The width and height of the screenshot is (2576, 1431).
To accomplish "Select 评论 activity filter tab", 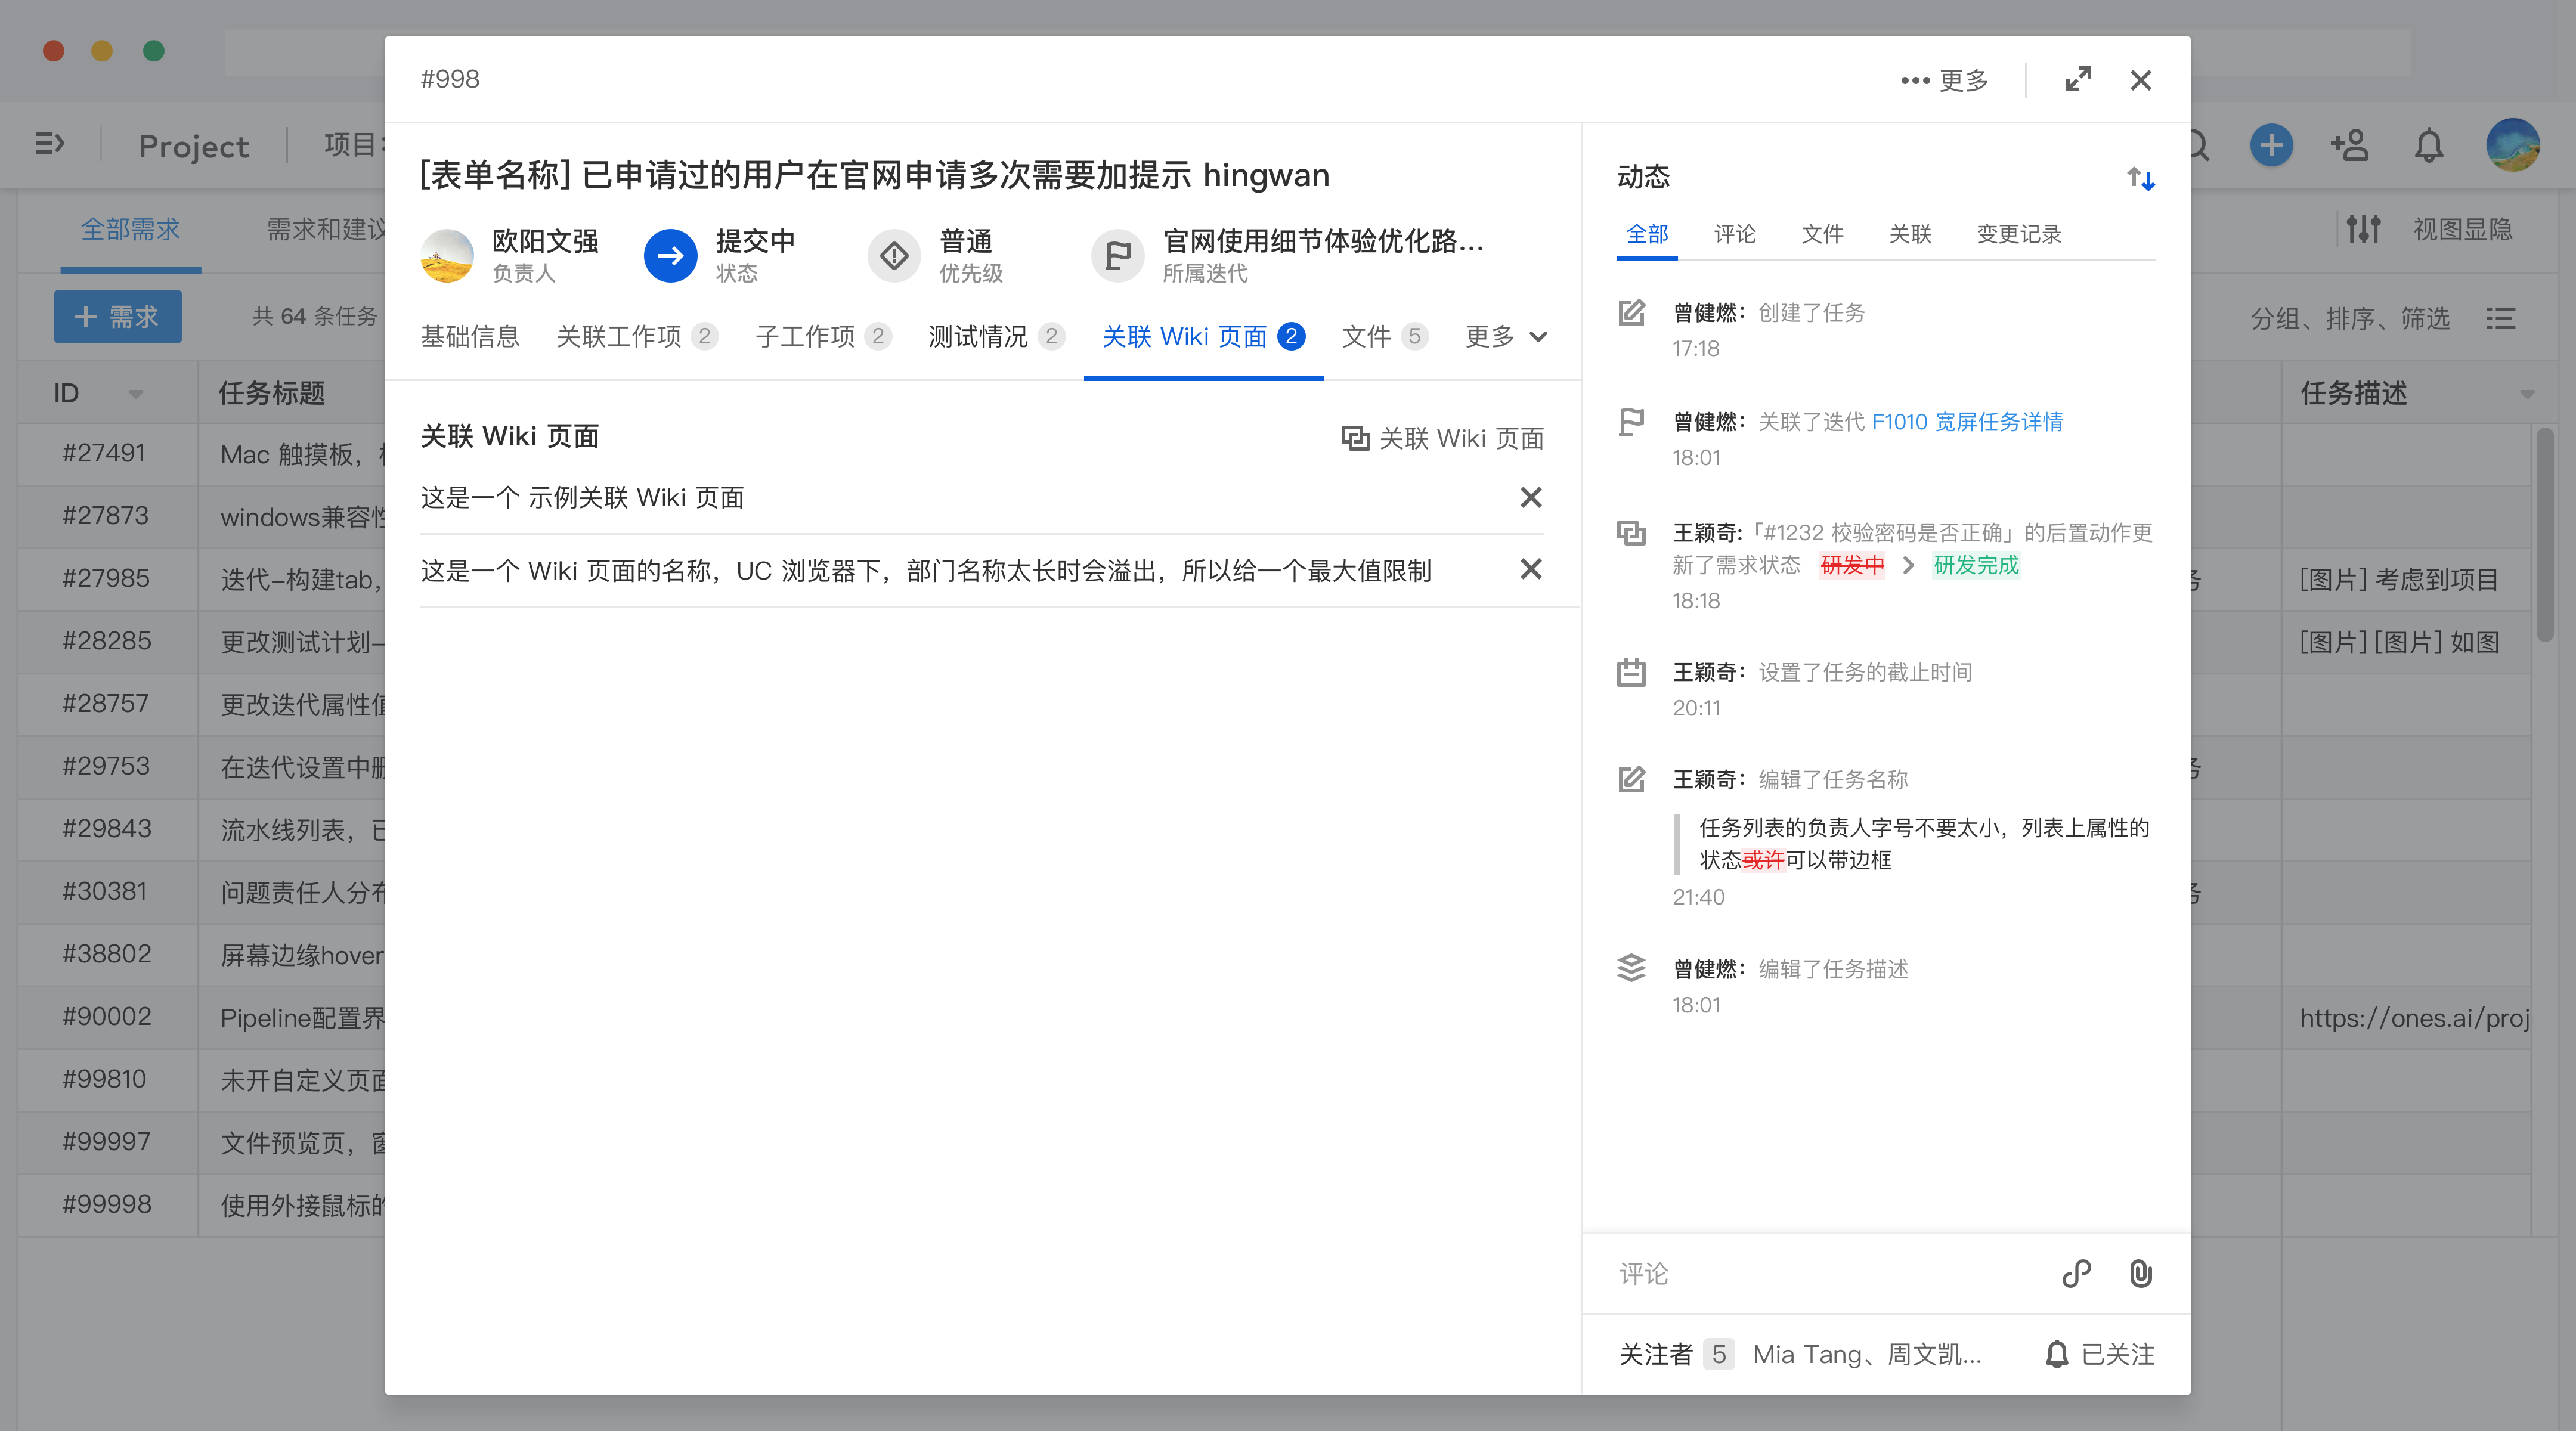I will [1734, 234].
